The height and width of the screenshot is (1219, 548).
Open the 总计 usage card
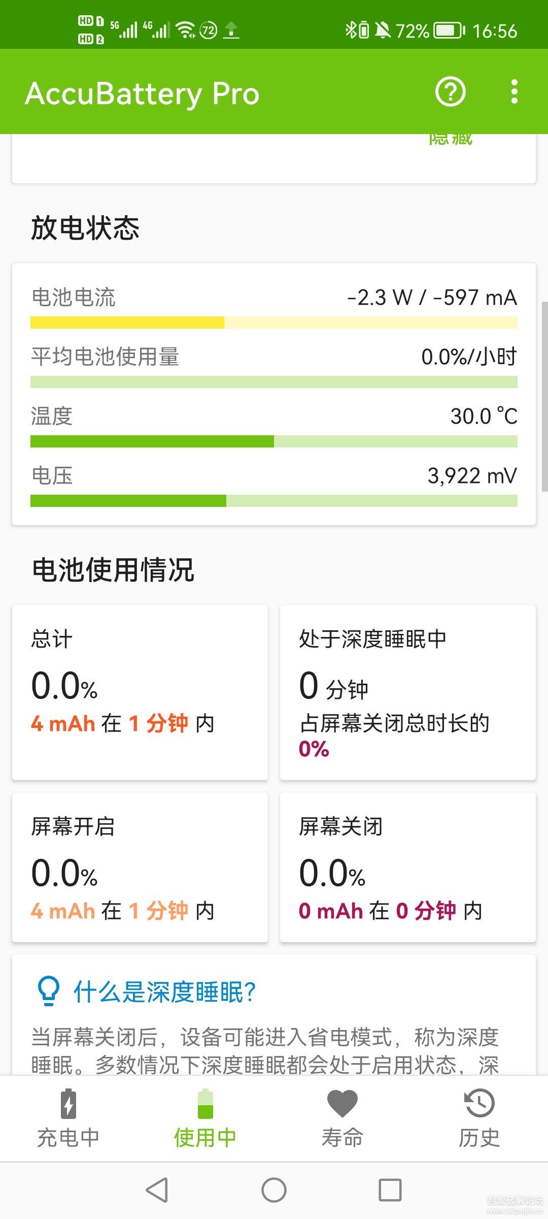(x=140, y=692)
